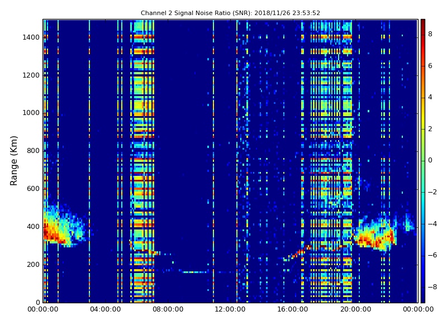The width and height of the screenshot is (447, 335).
Task: Click the 20:00:00 time axis label
Action: point(355,309)
